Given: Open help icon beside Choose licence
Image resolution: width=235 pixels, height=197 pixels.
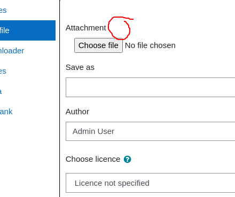Looking at the screenshot, I should pyautogui.click(x=128, y=159).
